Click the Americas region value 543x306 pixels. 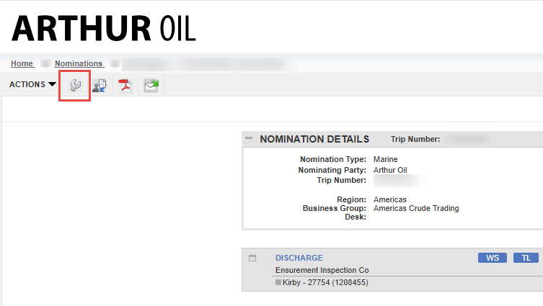coord(390,200)
